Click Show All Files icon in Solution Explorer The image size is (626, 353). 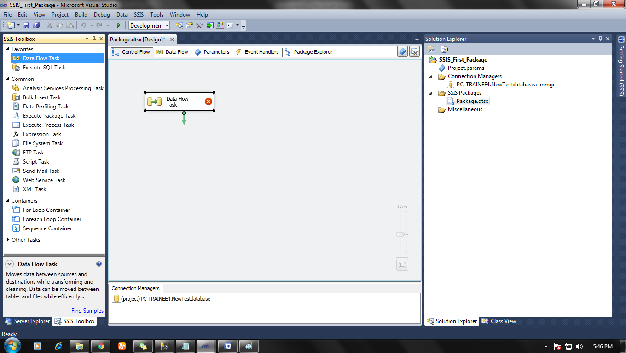point(444,49)
